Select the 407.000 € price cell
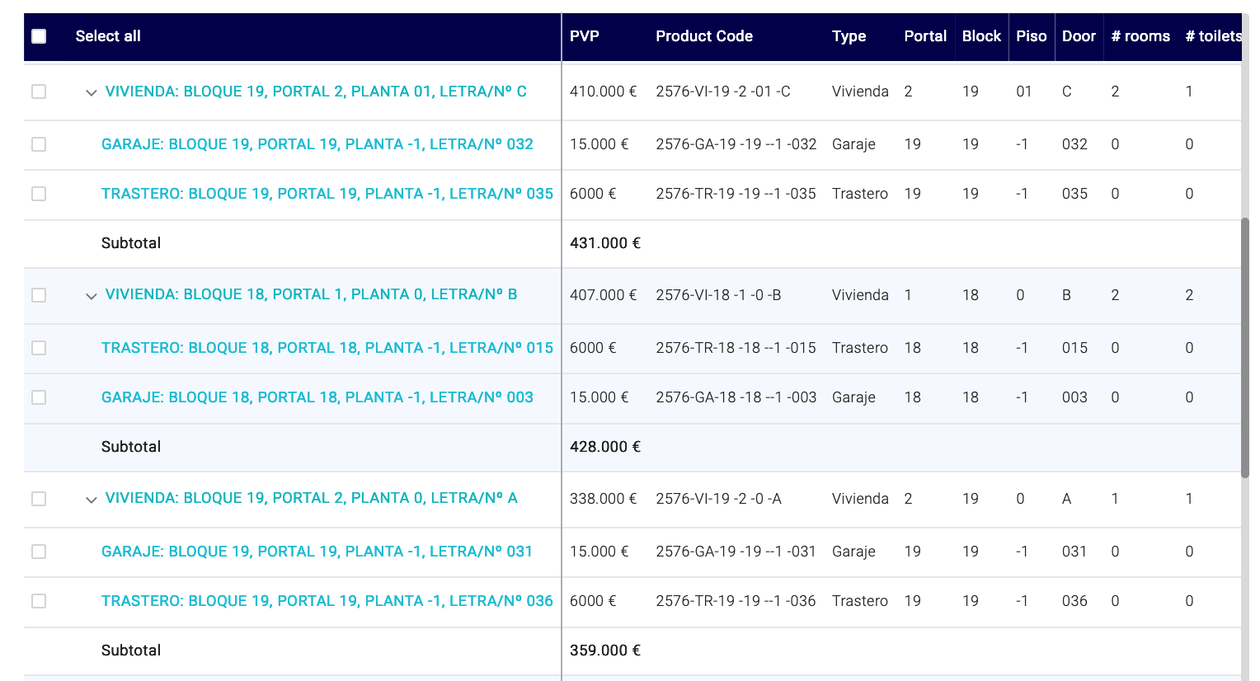Screen dimensions: 1260x681 [x=603, y=295]
